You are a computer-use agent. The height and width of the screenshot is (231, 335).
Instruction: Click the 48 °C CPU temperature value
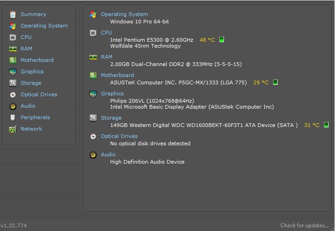pyautogui.click(x=207, y=40)
